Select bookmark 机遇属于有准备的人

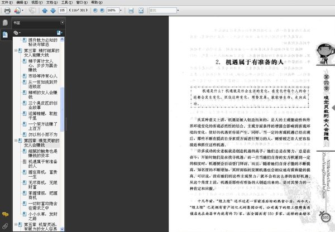coord(43,164)
